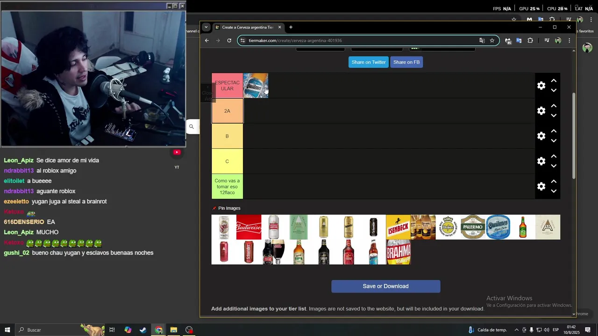Viewport: 598px width, 336px height.
Task: Click the magnifier search icon beside webcam
Action: tap(192, 126)
